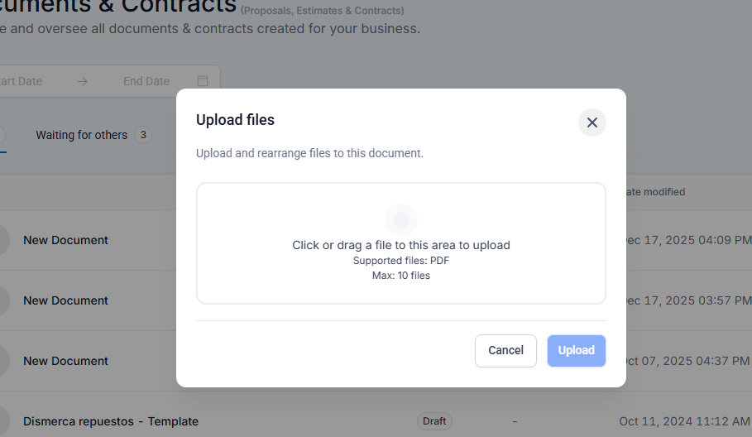Image resolution: width=752 pixels, height=437 pixels.
Task: Click the Start Date field
Action: [x=22, y=81]
